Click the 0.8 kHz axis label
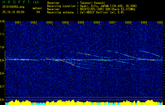This screenshot has width=165, height=105. point(2,73)
